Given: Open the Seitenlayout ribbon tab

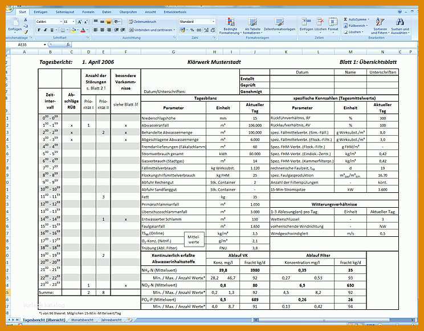Looking at the screenshot, I should click(65, 12).
